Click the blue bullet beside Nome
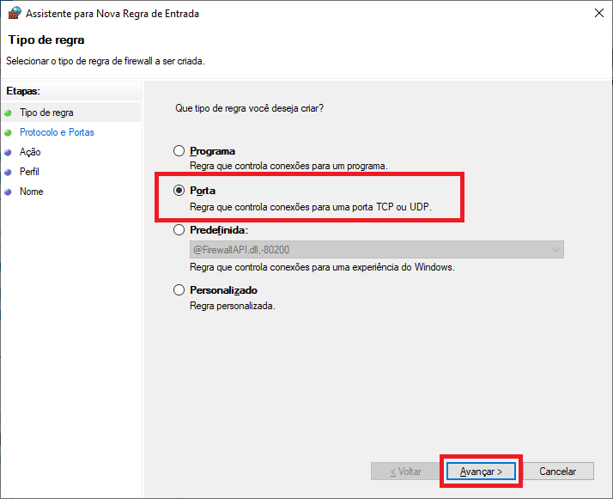The image size is (613, 499). (8, 192)
